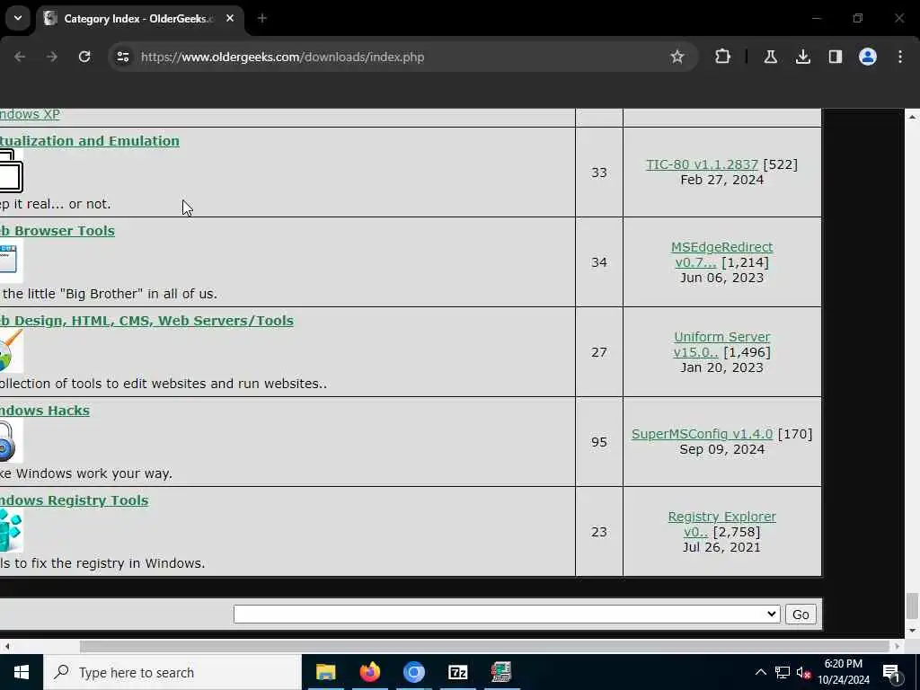This screenshot has width=920, height=690.
Task: Open the Web Browser Tools category
Action: tap(57, 231)
